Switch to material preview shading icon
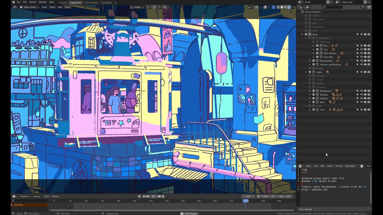 click(285, 7)
